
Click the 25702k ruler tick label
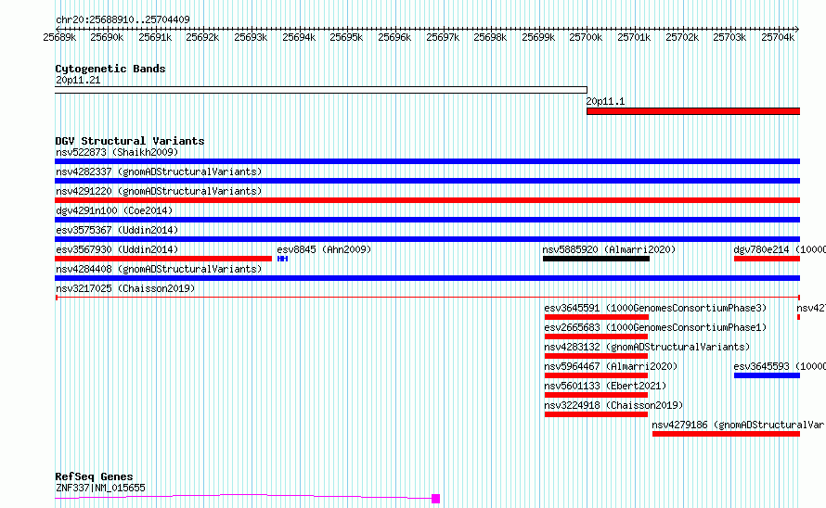[x=682, y=37]
